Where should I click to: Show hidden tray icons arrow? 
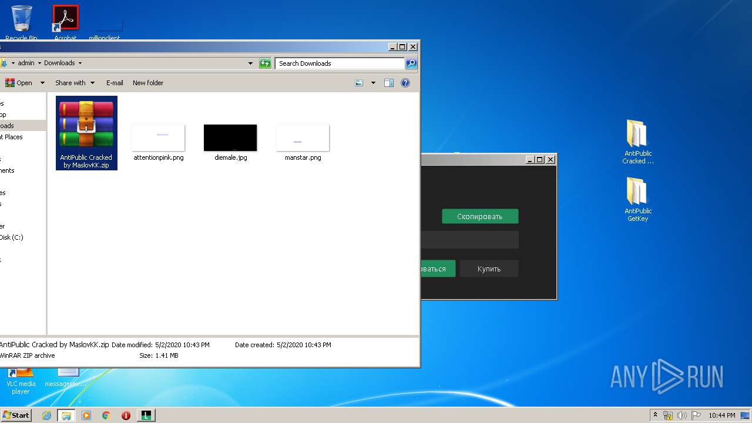tap(655, 415)
